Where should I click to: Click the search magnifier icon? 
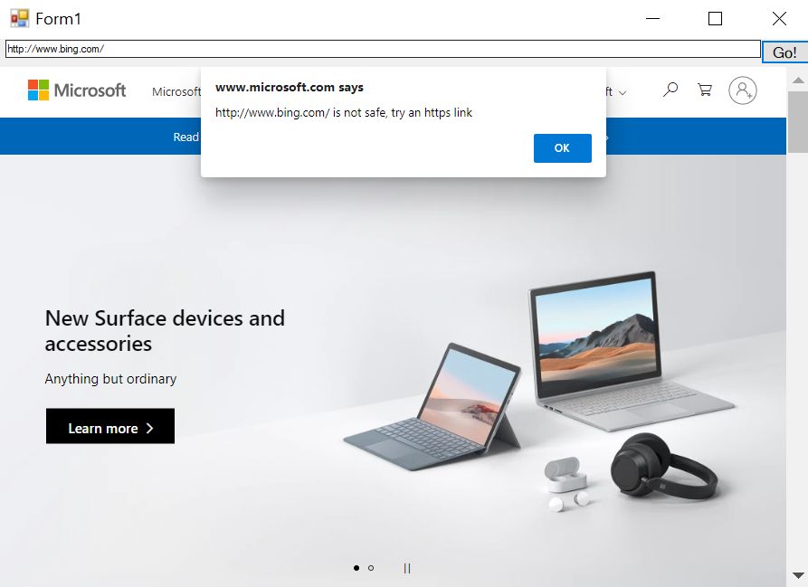(670, 90)
